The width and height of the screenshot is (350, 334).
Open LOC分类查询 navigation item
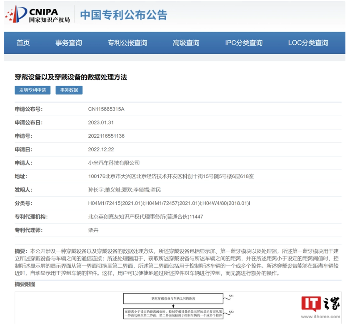(308, 43)
